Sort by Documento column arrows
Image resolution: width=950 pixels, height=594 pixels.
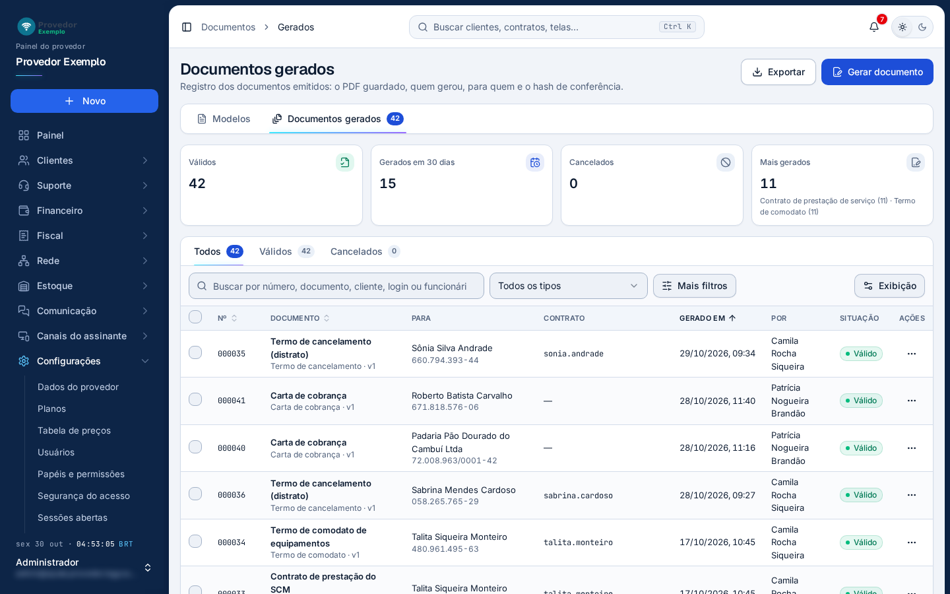(x=327, y=318)
